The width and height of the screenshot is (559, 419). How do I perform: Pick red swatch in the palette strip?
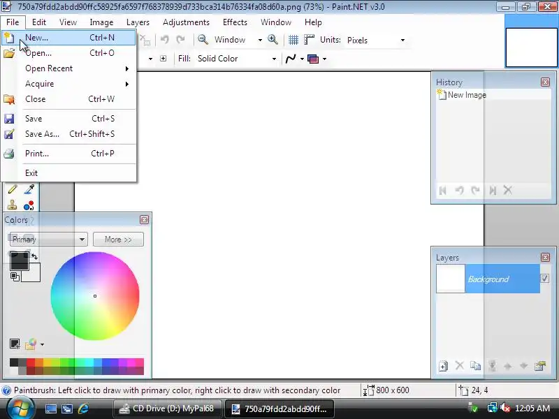[x=31, y=362]
